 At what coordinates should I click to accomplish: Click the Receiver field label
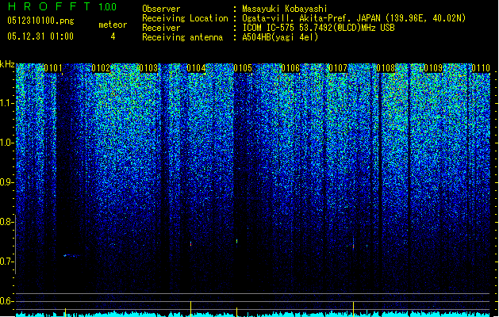tap(161, 28)
